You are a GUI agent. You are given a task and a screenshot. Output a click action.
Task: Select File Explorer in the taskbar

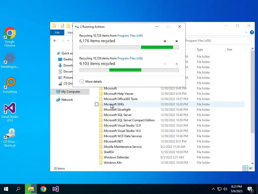click(x=31, y=189)
